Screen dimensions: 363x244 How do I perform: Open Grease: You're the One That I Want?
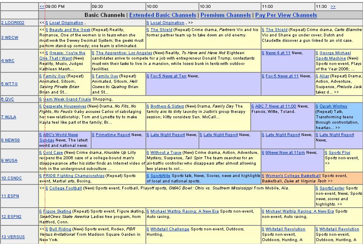coord(62,56)
